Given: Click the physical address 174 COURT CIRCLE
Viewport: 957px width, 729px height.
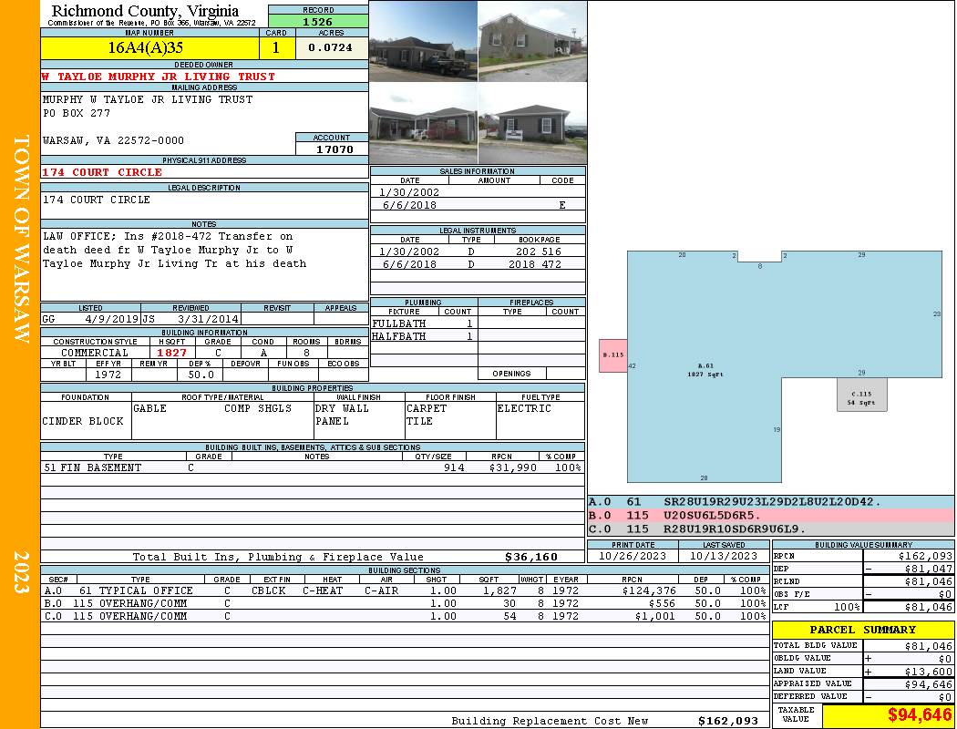Looking at the screenshot, I should [x=102, y=172].
